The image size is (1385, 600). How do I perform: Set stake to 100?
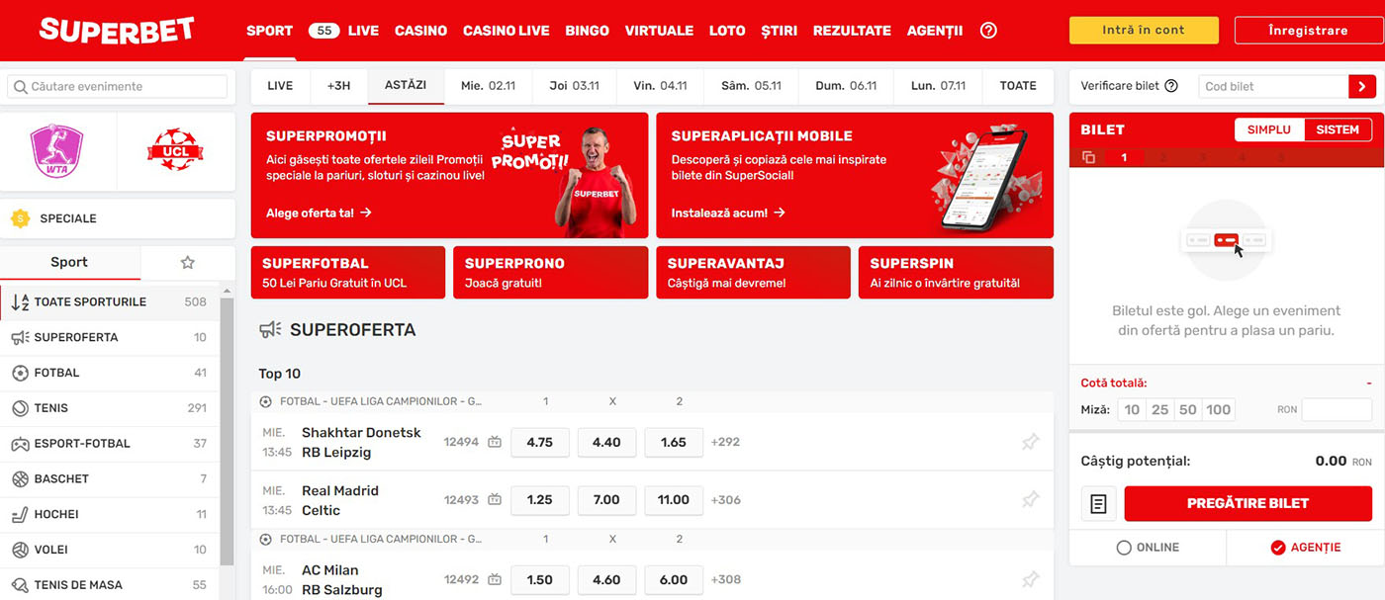[x=1219, y=410]
